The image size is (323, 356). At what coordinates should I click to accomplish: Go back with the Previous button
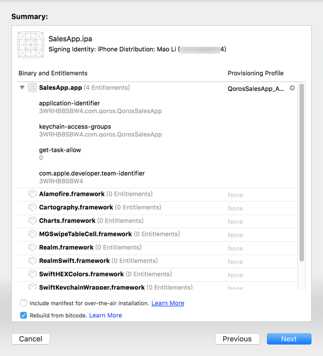click(237, 339)
